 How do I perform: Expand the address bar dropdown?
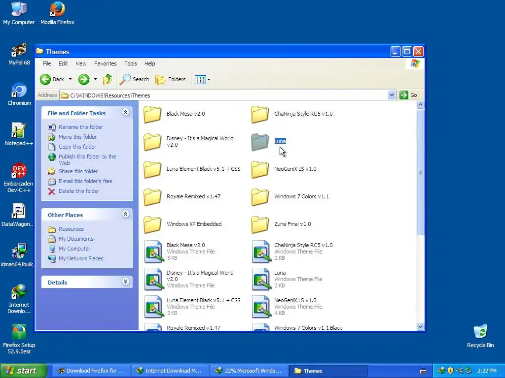click(x=392, y=95)
